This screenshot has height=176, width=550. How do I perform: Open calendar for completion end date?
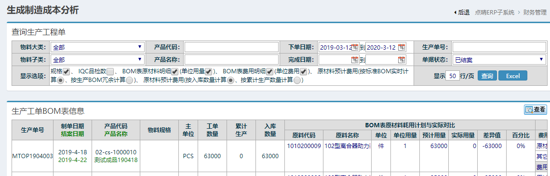[x=402, y=60]
